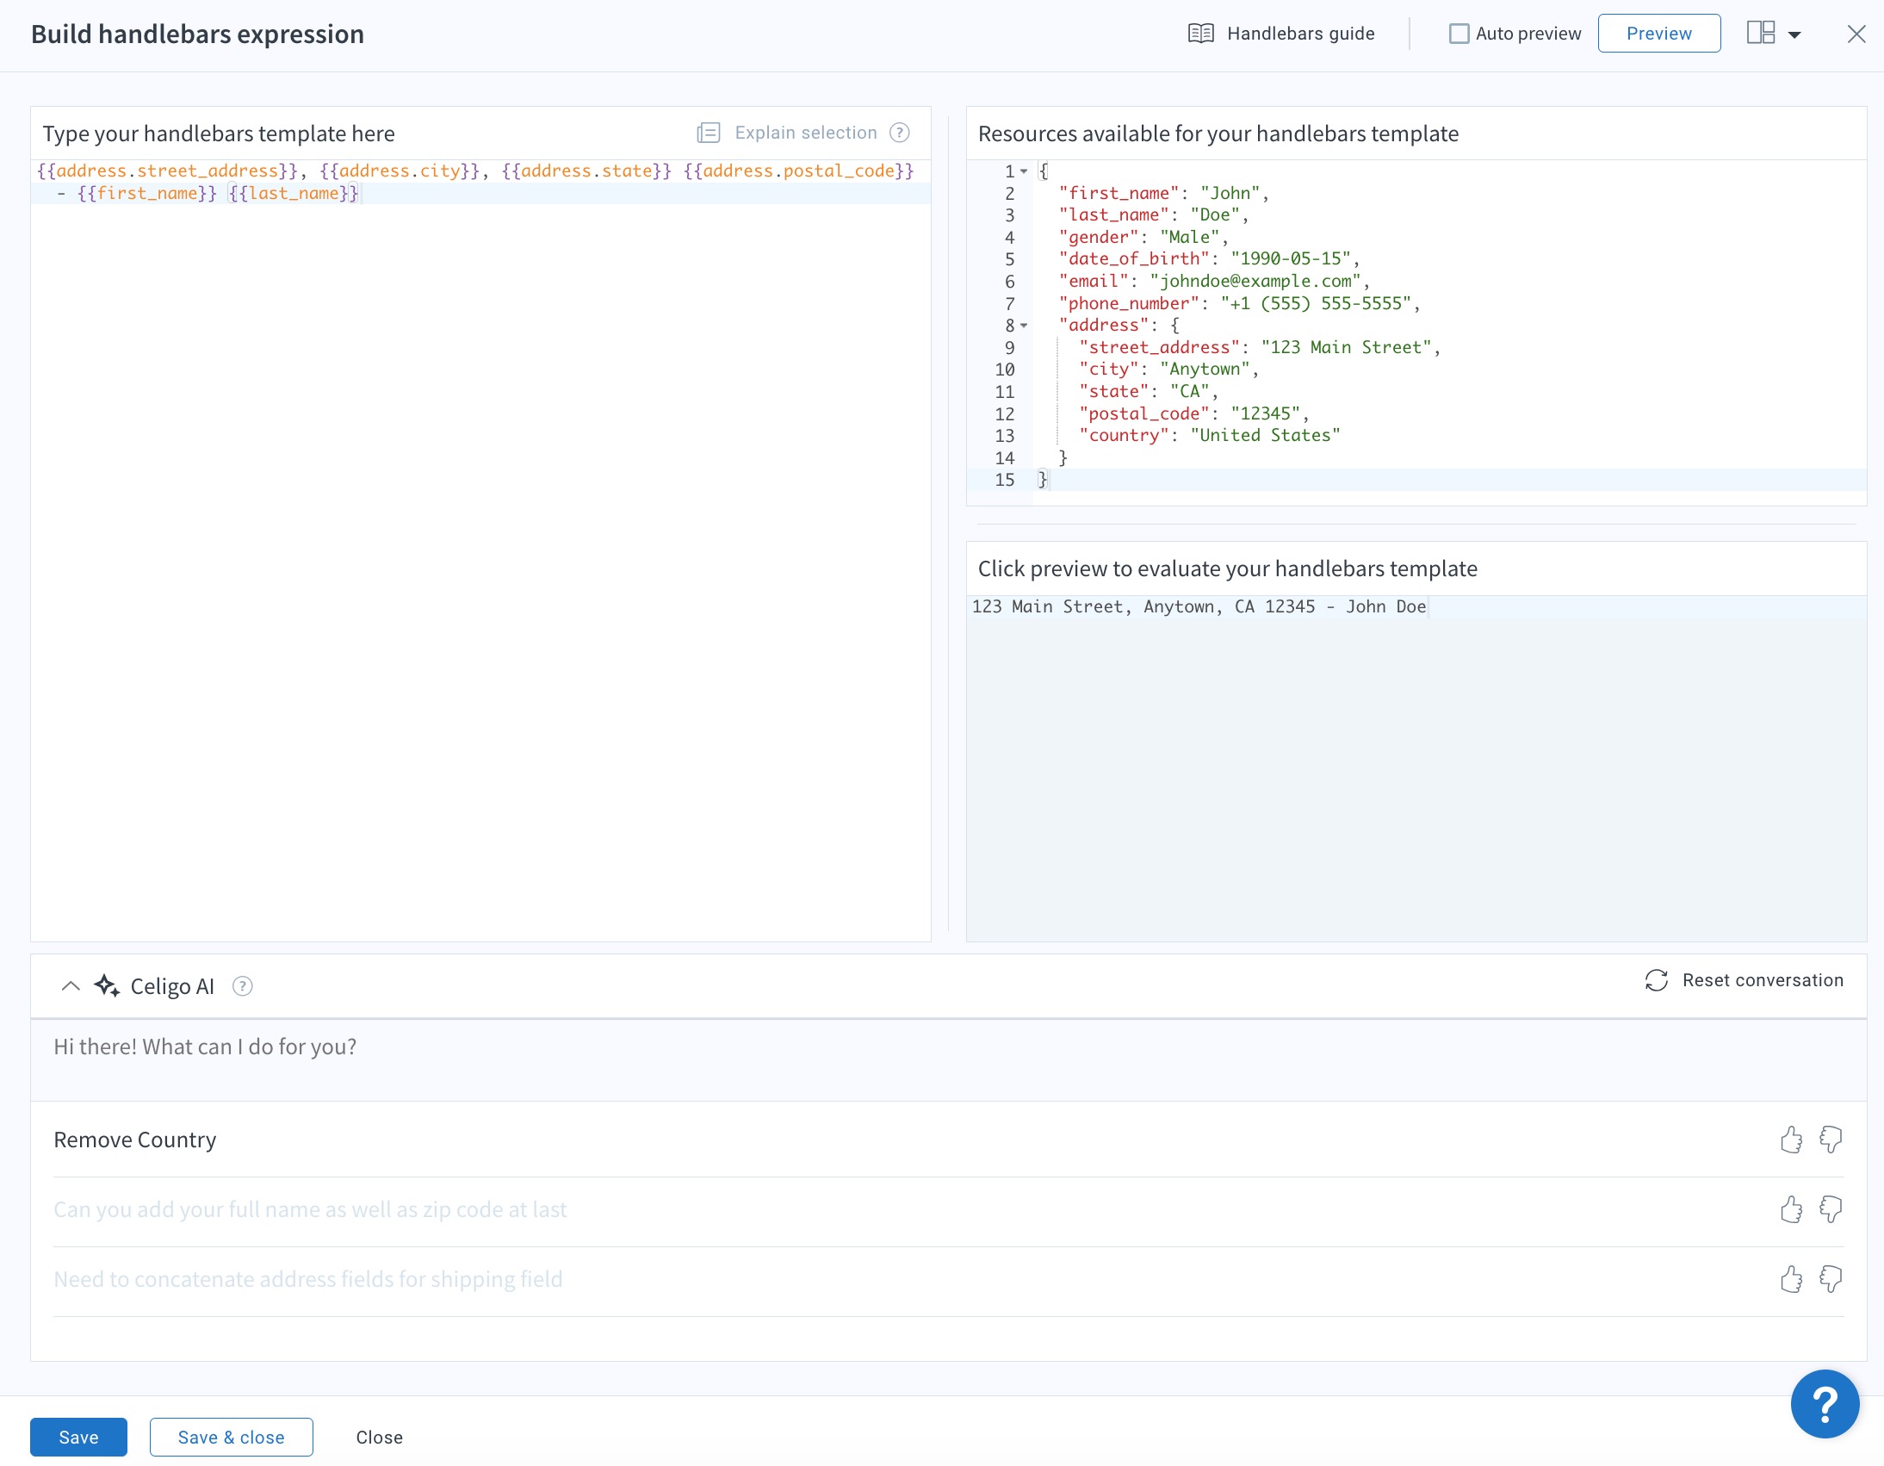Viewport: 1884px width, 1466px height.
Task: Click the Celigo AI sparkle icon
Action: pyautogui.click(x=107, y=986)
